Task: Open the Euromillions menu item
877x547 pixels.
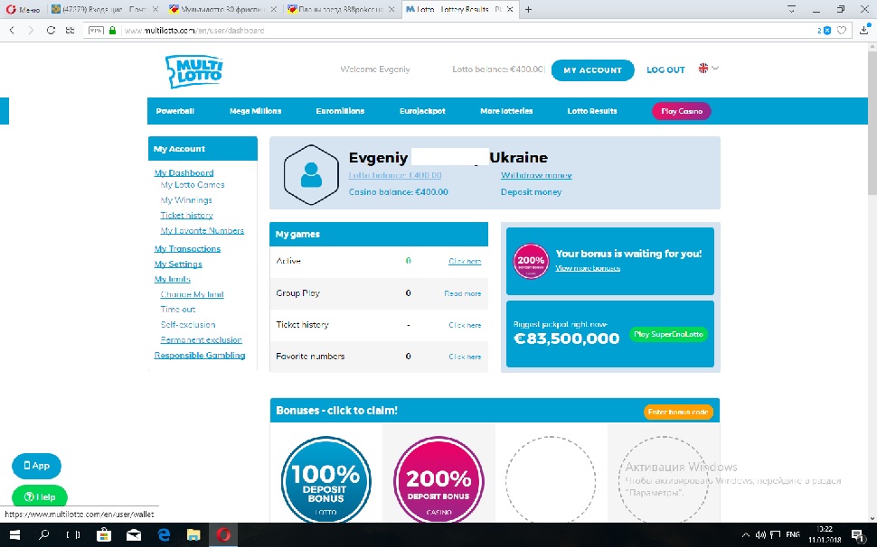Action: coord(340,111)
